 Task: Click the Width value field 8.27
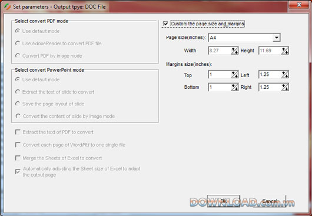pos(220,51)
